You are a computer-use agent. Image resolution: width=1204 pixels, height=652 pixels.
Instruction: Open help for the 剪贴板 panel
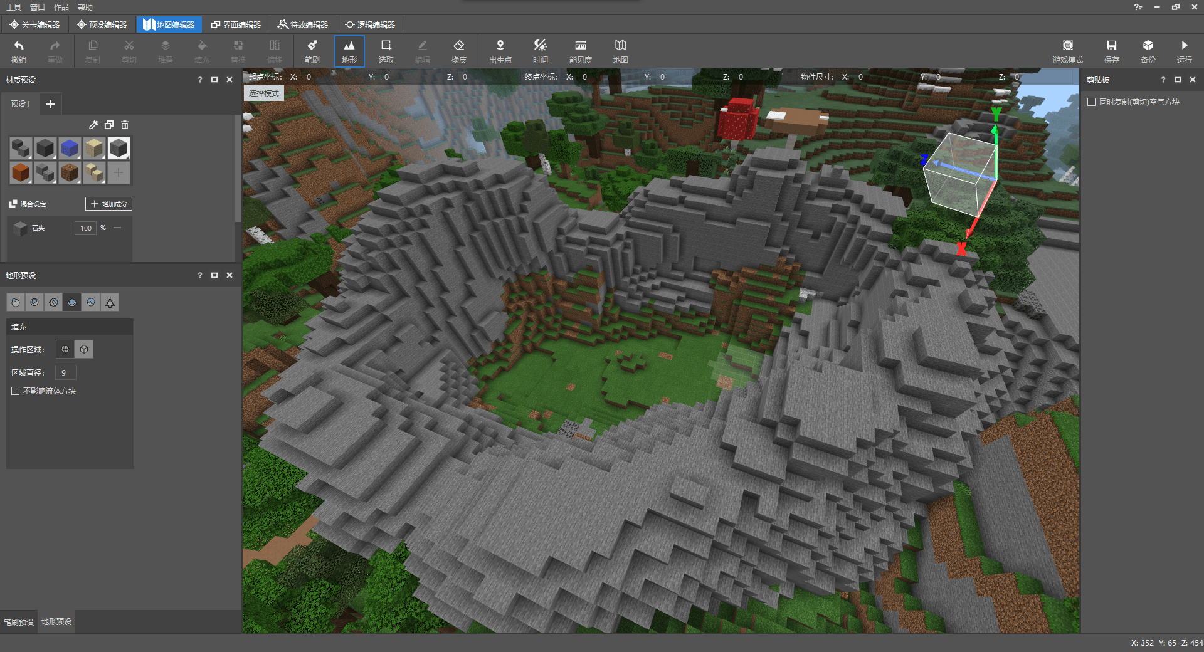pyautogui.click(x=1163, y=80)
